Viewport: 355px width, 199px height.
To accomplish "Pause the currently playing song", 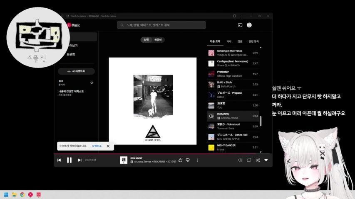I will (69, 160).
